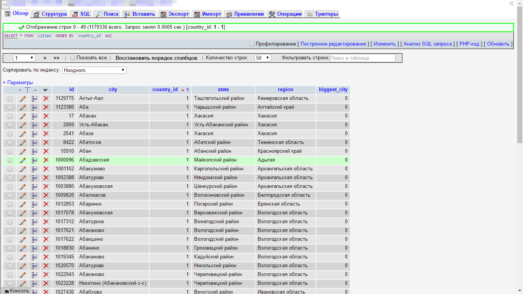Jump to last page with >> button
Image resolution: width=523 pixels, height=294 pixels.
click(x=57, y=58)
